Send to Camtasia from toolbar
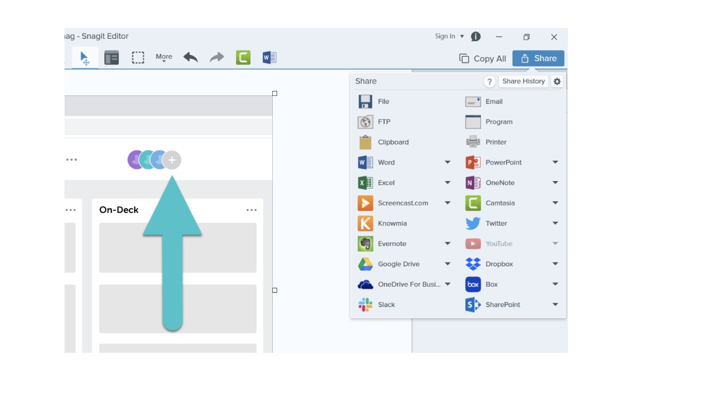 (243, 58)
